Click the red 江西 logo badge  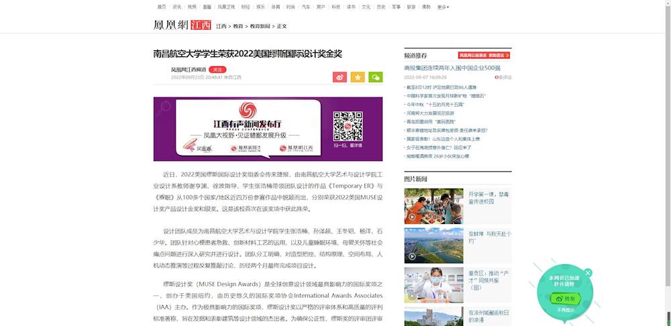(200, 25)
